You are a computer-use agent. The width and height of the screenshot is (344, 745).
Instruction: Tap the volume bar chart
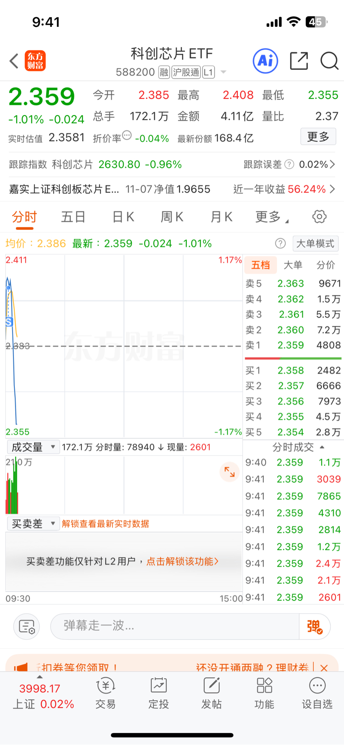click(x=124, y=485)
